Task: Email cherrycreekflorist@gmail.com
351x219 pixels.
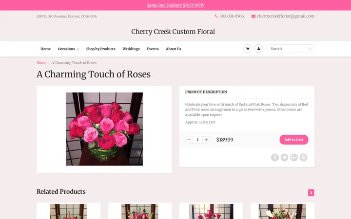Action: click(285, 16)
